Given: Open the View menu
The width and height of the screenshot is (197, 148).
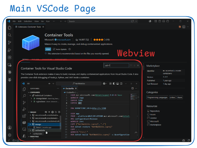Looking at the screenshot, I should click(x=37, y=21).
